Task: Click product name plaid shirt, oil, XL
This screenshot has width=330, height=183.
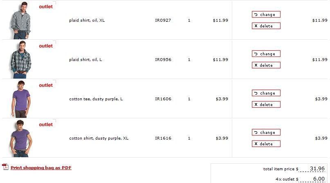Action: [x=87, y=20]
